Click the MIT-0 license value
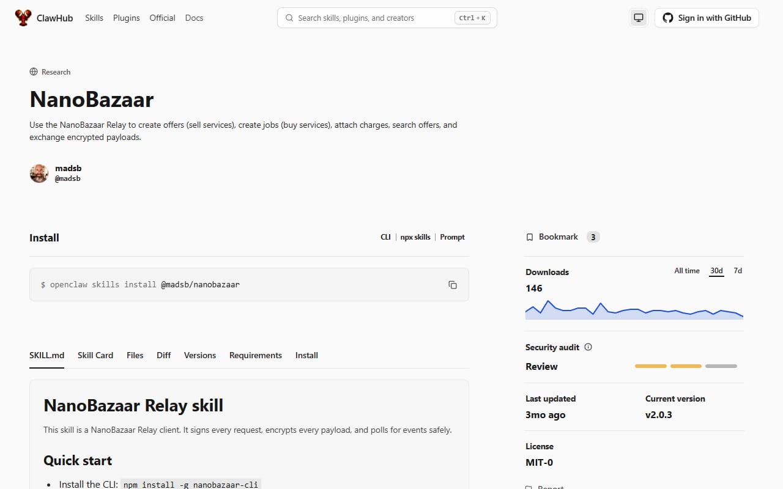783x489 pixels. coord(539,463)
